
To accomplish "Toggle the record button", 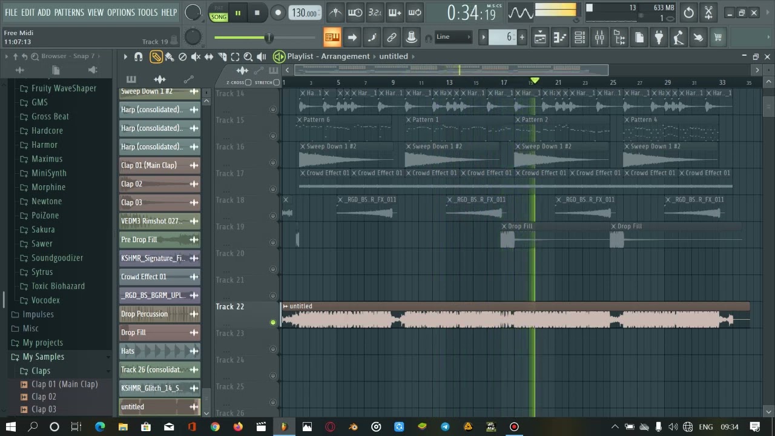I will 278,13.
